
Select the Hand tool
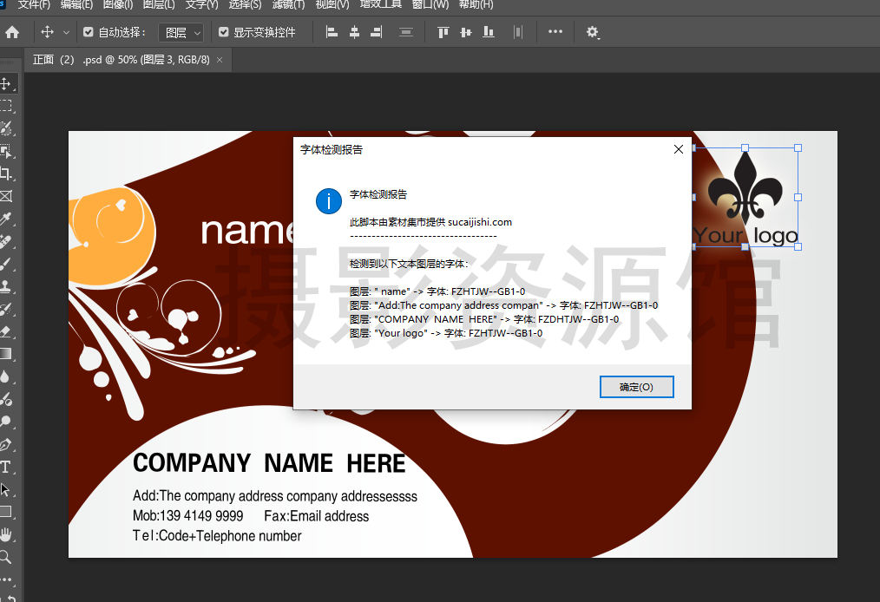(x=6, y=534)
